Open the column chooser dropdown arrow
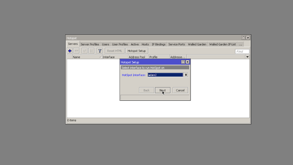Image resolution: width=293 pixels, height=165 pixels. coord(247,57)
